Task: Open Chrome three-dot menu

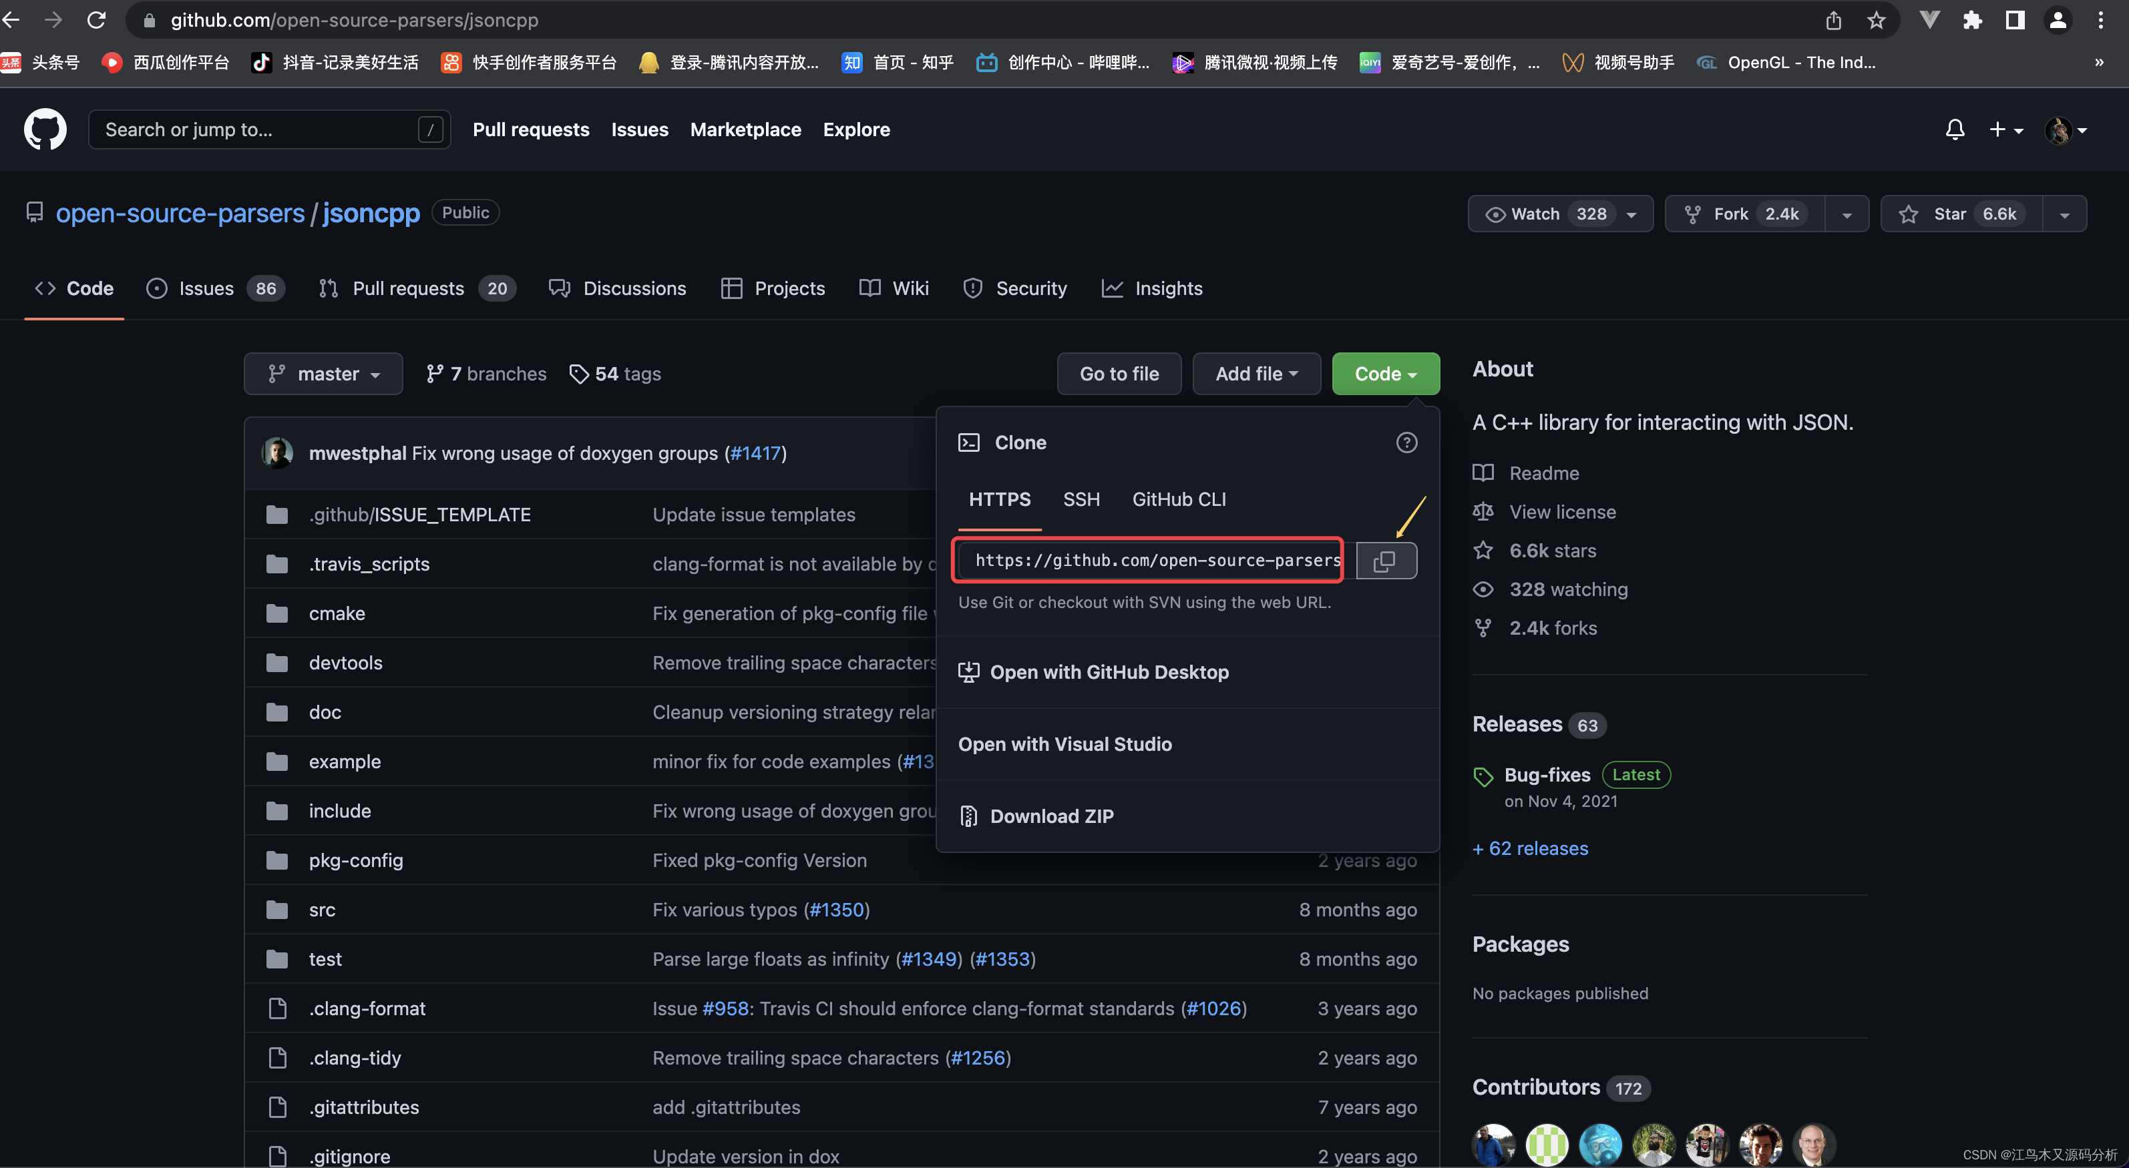Action: click(x=2100, y=20)
